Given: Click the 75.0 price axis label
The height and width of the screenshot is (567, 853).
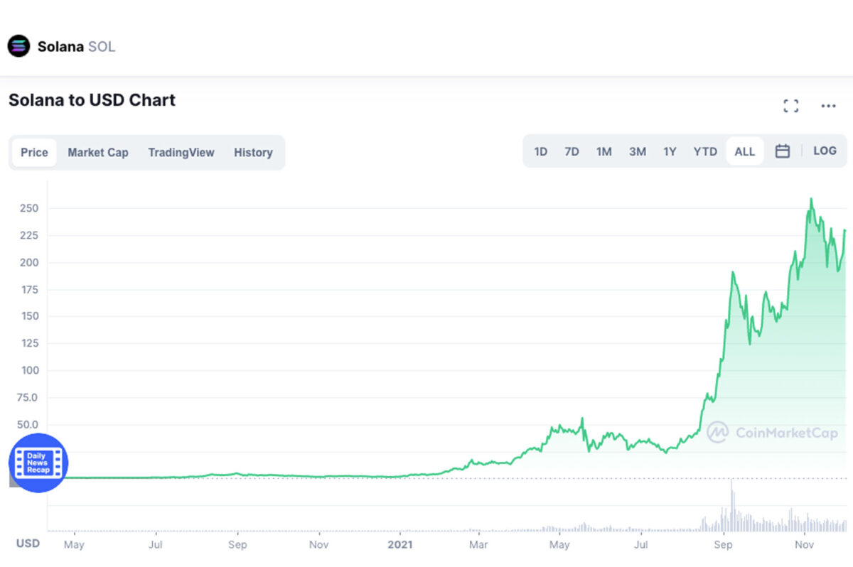Looking at the screenshot, I should click(x=28, y=397).
